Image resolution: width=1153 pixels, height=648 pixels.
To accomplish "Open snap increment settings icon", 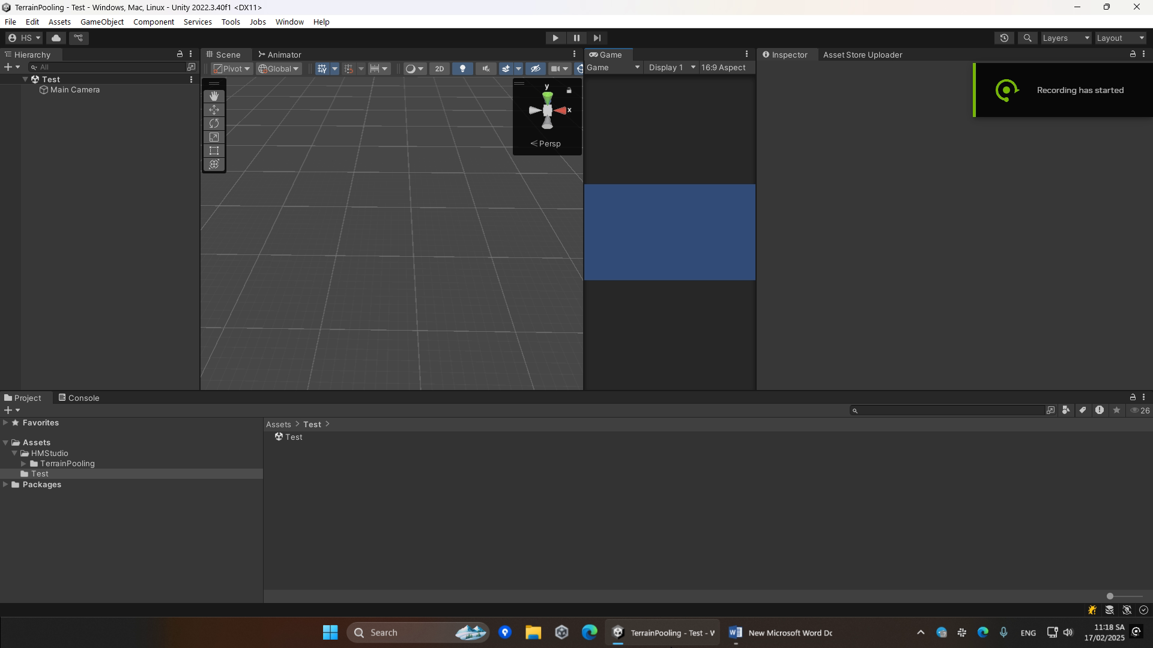I will 380,68.
